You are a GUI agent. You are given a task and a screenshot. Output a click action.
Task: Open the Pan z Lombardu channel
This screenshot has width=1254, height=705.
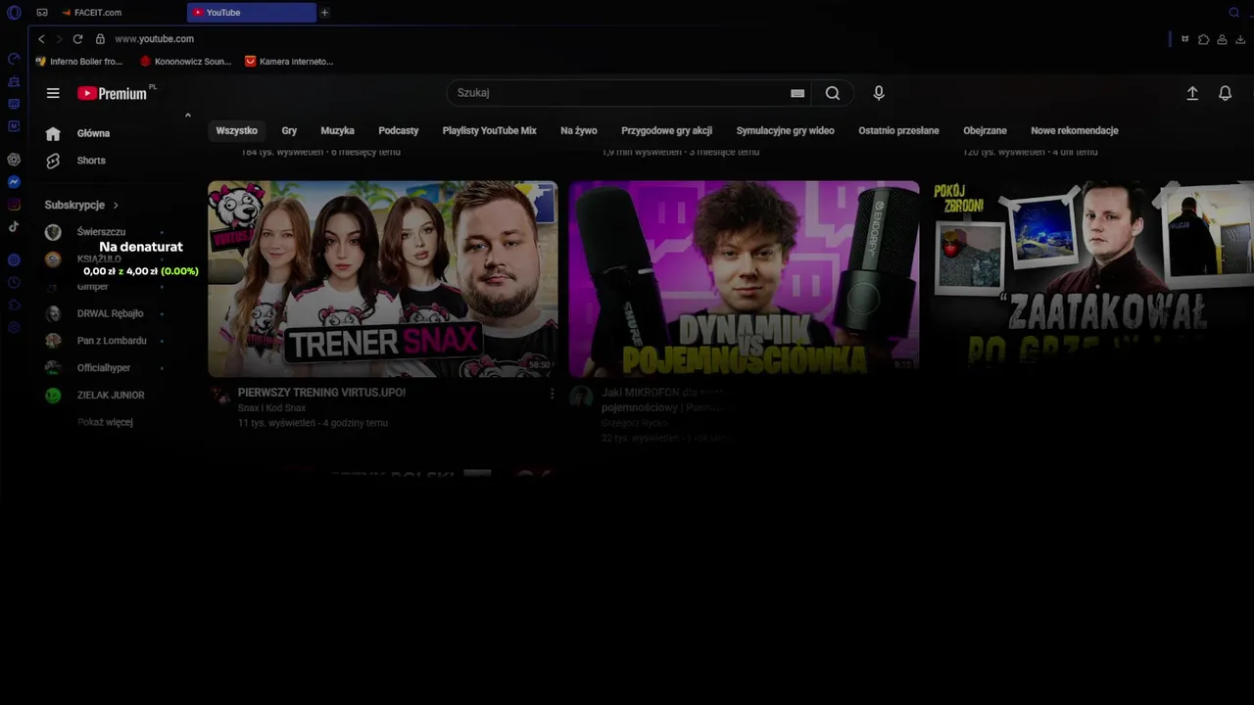pos(112,341)
